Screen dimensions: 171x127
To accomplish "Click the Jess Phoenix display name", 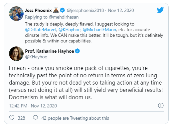I will pyautogui.click(x=38, y=10).
